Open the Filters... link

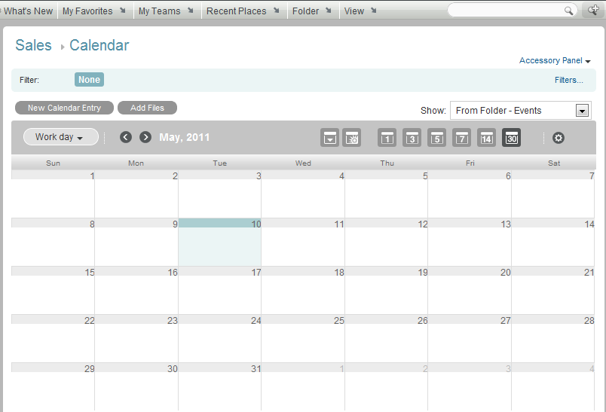tap(568, 80)
